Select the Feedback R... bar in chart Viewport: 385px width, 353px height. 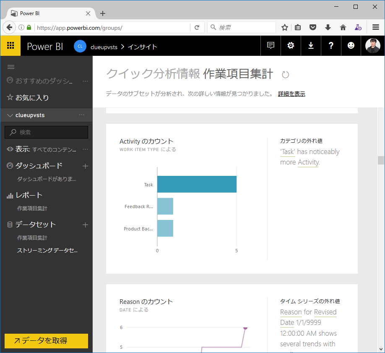coord(165,206)
